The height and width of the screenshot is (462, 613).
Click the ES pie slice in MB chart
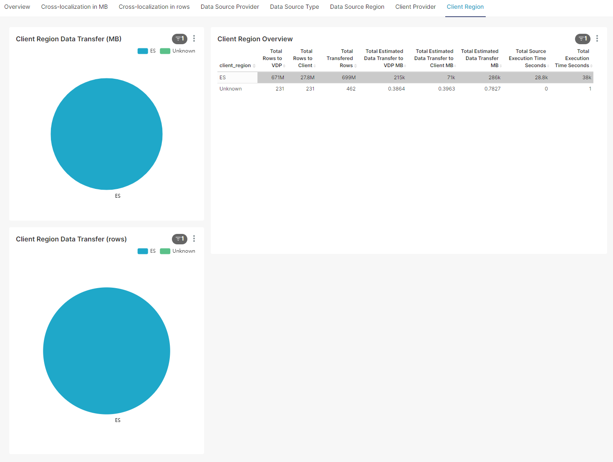click(x=106, y=134)
